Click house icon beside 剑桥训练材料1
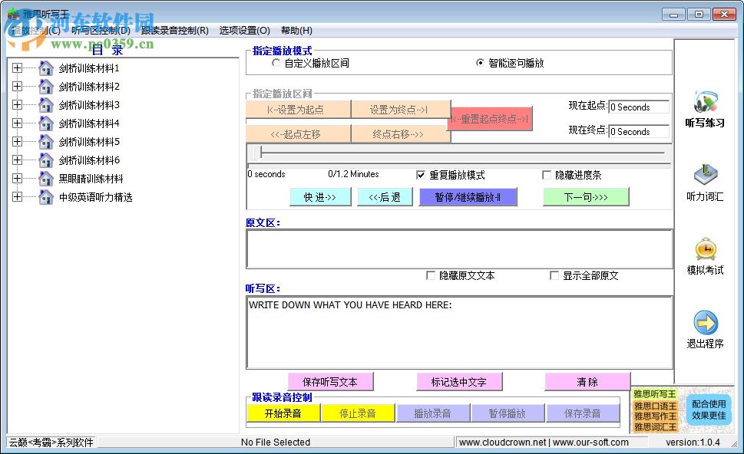This screenshot has width=744, height=454. [x=46, y=68]
